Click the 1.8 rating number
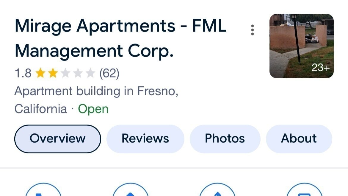Screen dimensions: 348x196 (x=23, y=73)
